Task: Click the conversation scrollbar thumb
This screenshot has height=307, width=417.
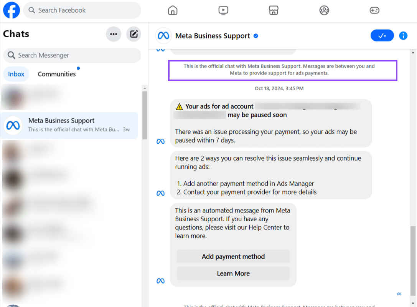Action: coord(413,261)
